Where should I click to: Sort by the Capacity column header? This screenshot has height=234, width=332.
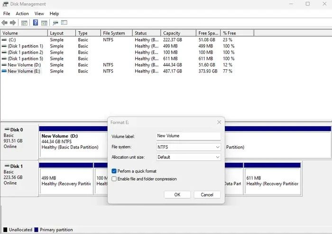coord(178,33)
